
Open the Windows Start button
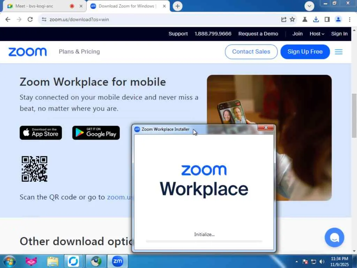pyautogui.click(x=9, y=261)
